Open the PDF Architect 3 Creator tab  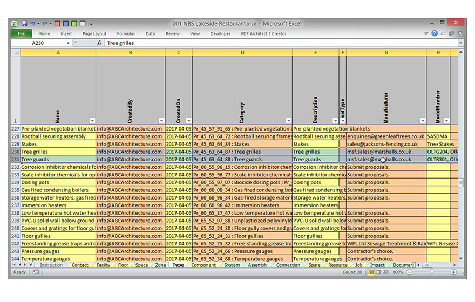pos(263,33)
